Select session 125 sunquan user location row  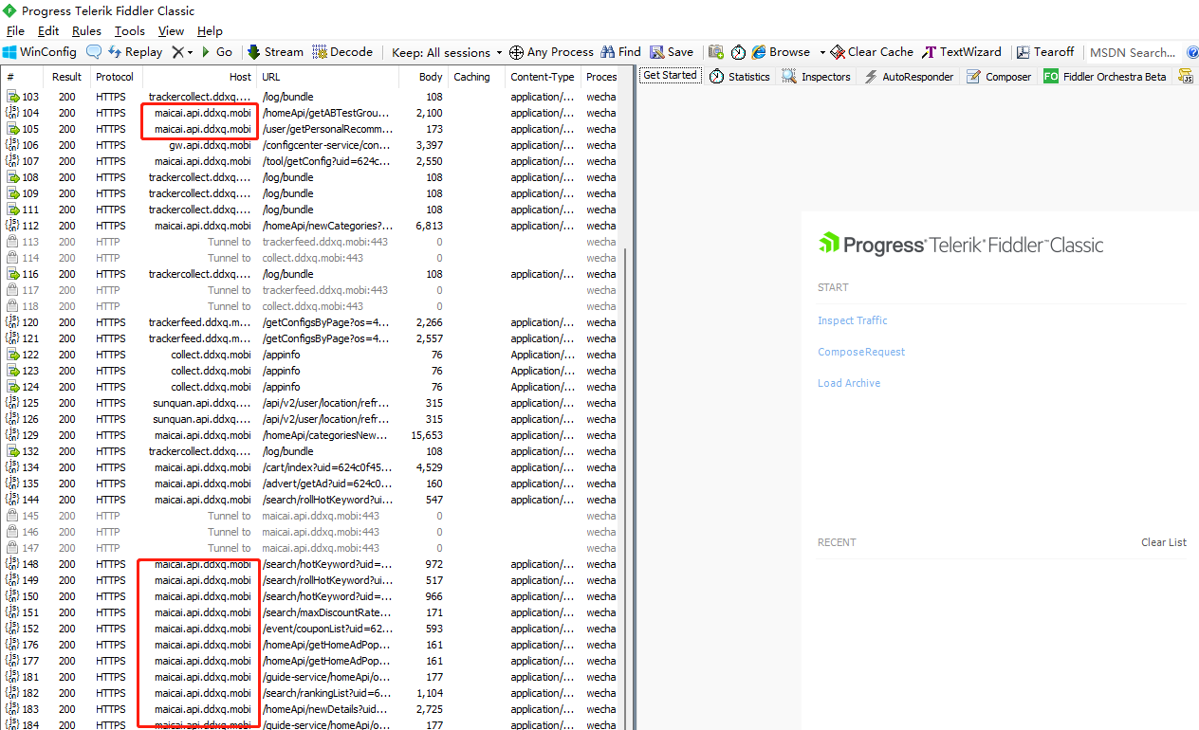point(310,403)
